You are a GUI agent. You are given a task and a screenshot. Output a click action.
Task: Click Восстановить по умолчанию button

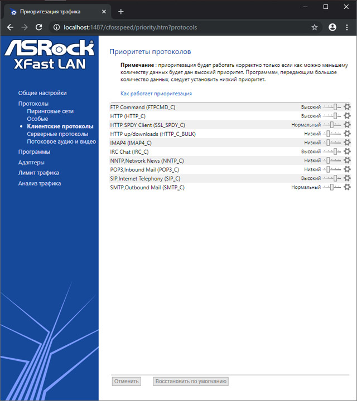tap(191, 382)
